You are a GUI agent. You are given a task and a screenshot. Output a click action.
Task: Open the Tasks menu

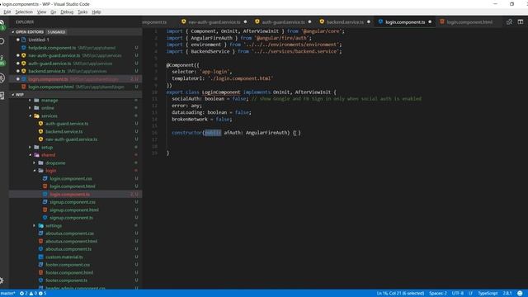(x=82, y=12)
